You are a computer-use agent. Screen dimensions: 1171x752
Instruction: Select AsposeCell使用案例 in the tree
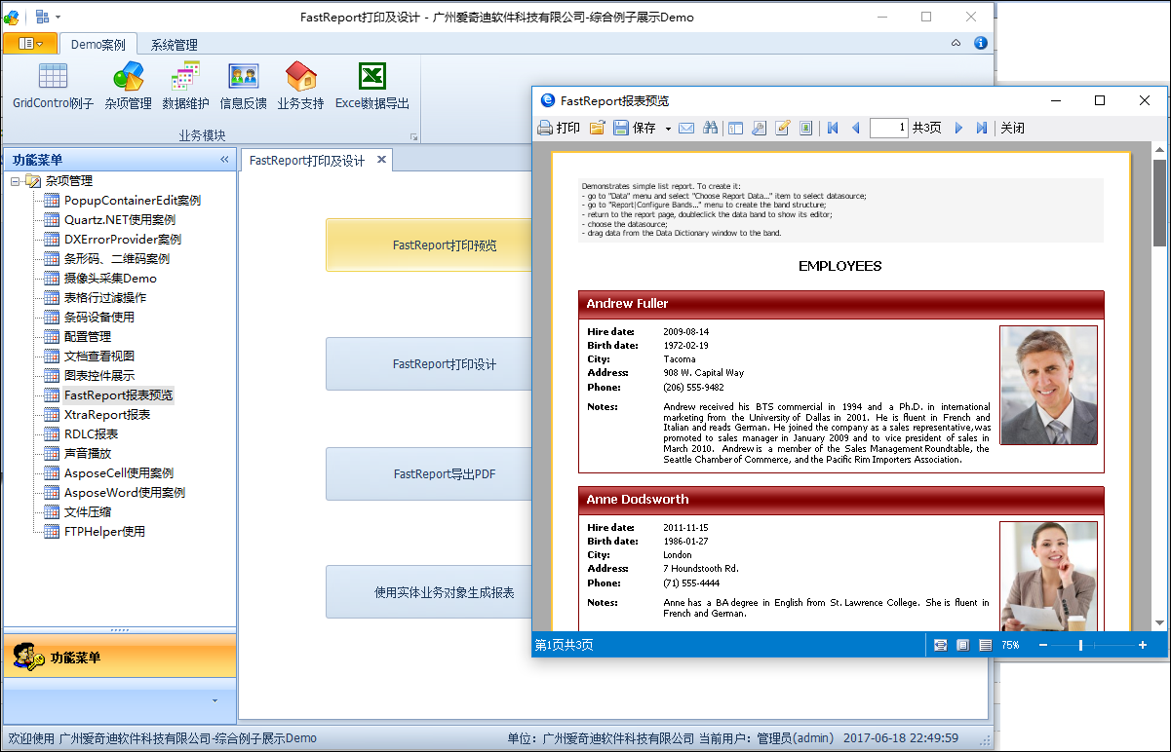pos(119,473)
